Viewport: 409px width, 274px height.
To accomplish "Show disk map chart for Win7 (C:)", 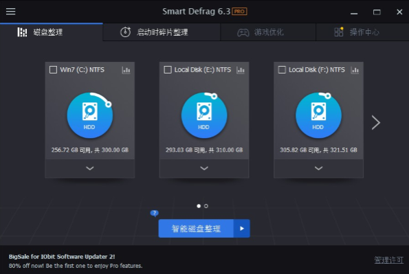I will point(126,70).
